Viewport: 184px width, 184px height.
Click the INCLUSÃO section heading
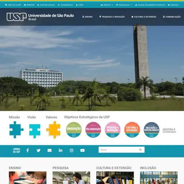click(x=148, y=168)
